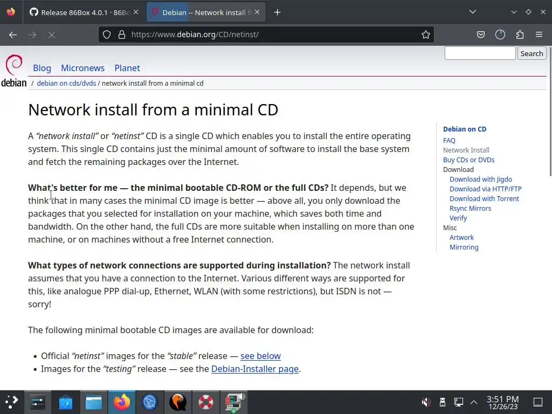Open Pocket save icon in toolbar
The image size is (552, 414).
point(481,34)
